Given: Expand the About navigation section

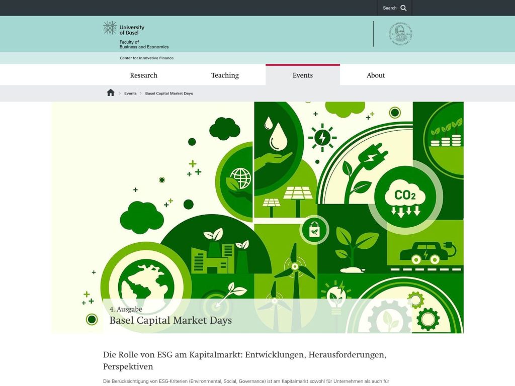Looking at the screenshot, I should point(376,75).
